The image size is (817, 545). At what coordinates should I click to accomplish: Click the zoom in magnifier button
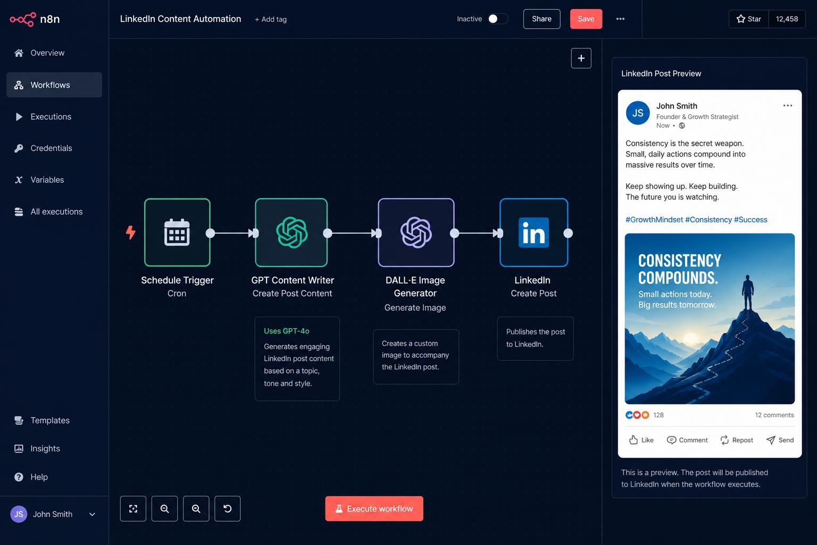click(x=196, y=509)
